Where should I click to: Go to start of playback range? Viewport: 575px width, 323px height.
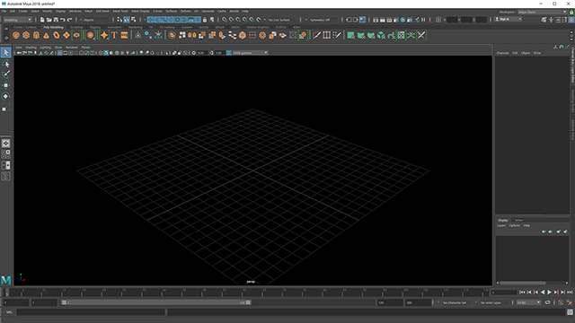point(522,292)
